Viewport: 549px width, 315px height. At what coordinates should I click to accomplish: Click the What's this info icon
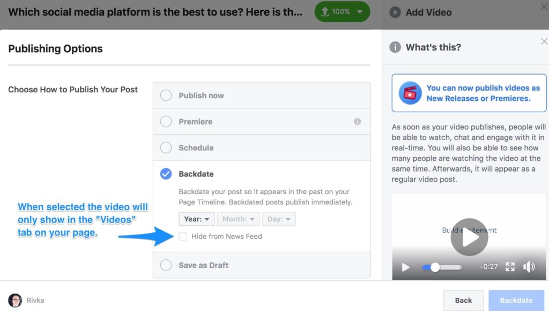point(395,47)
